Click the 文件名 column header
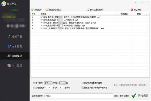The height and width of the screenshot is (101, 151). tap(43, 14)
